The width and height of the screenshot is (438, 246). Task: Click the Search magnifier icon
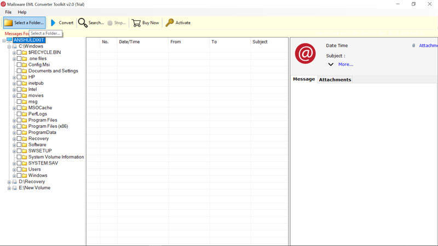(83, 23)
